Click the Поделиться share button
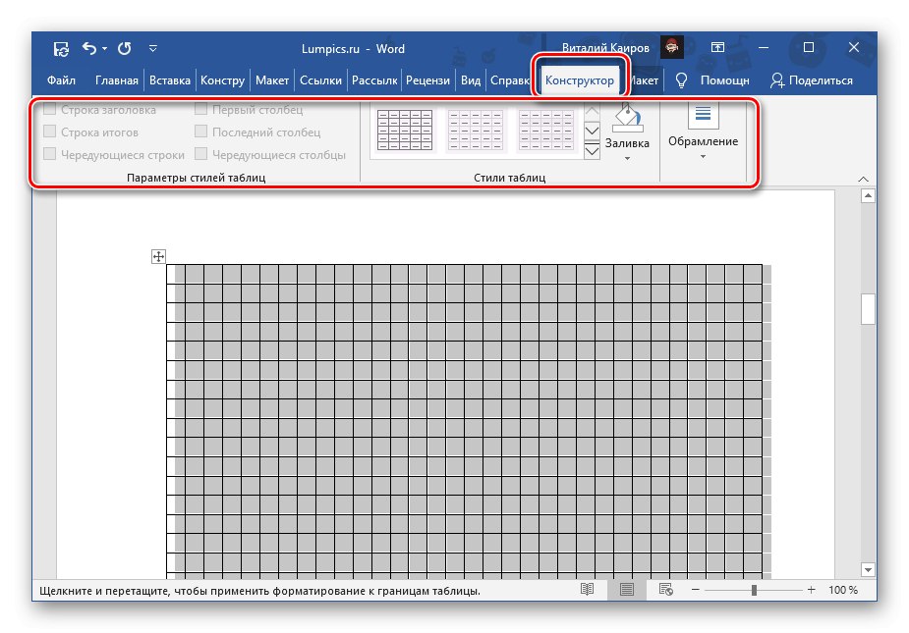 [812, 80]
